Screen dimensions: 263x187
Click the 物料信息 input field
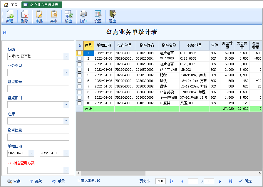38,137
